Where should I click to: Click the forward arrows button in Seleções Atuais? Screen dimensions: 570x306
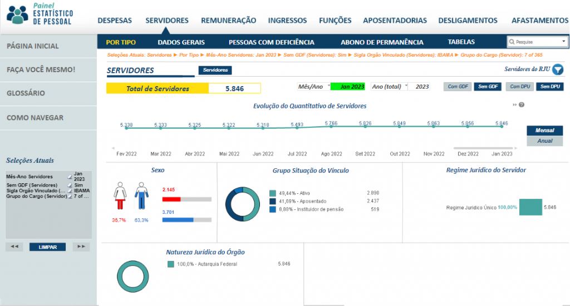(x=82, y=247)
